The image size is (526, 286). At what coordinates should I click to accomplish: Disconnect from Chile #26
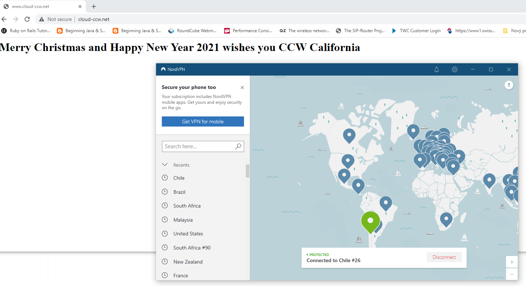tap(444, 257)
